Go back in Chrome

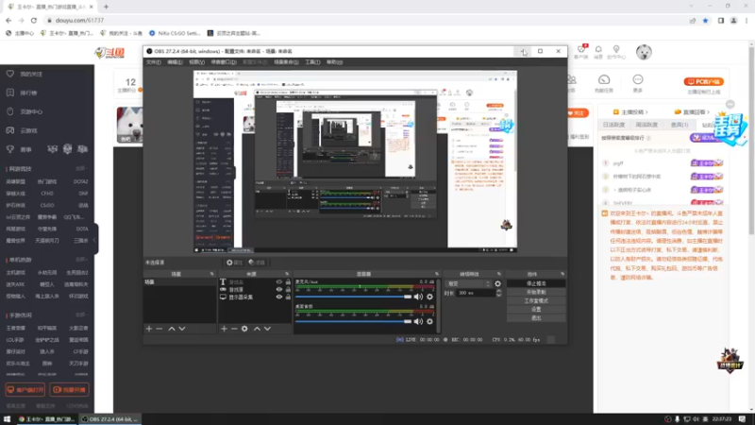8,20
